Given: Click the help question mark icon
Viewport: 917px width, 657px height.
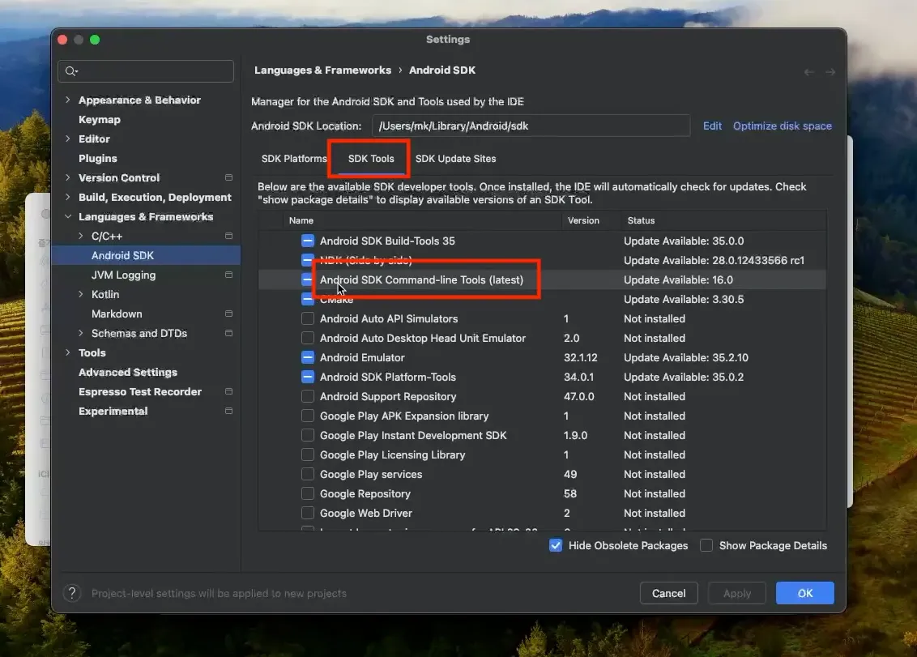Looking at the screenshot, I should [x=72, y=593].
